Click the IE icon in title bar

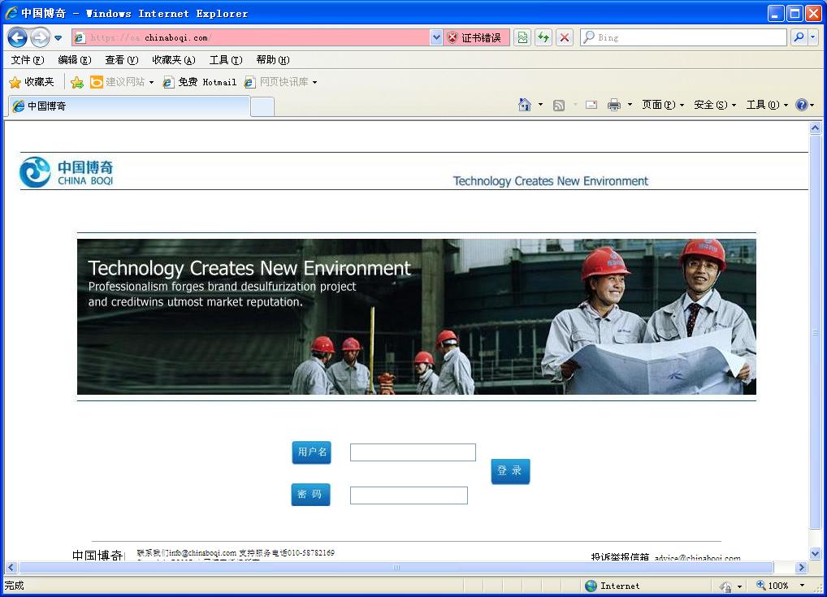11,13
